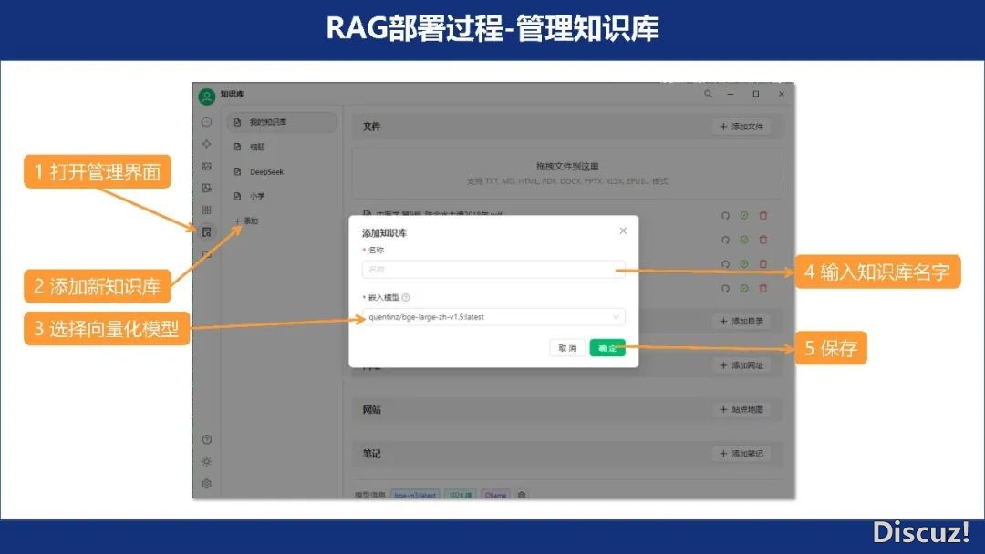Click the 网站 section header

pos(372,410)
